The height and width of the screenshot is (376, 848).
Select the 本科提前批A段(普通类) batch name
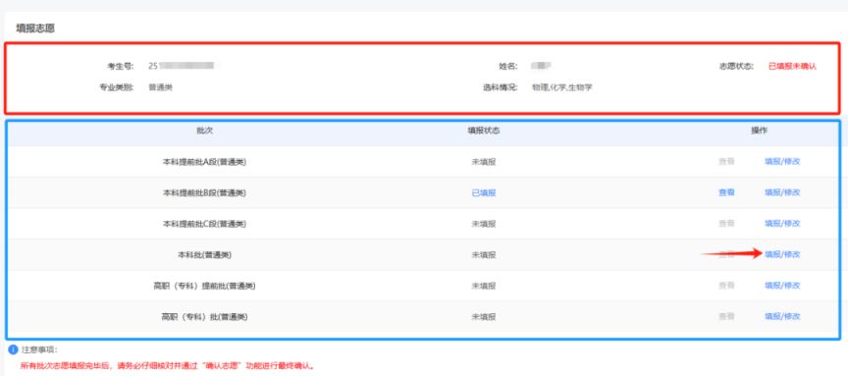pos(204,162)
